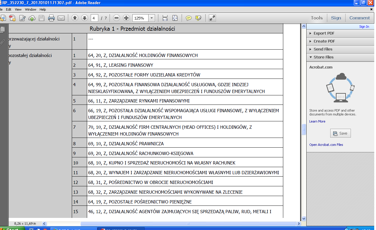
Task: Add a sticky note comment
Action: click(188, 18)
